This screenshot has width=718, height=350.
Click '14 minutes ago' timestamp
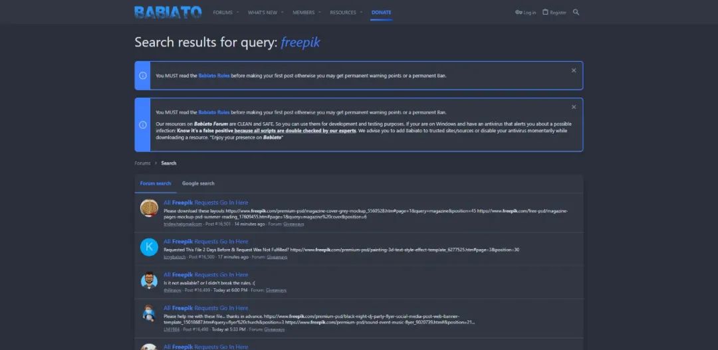point(249,224)
